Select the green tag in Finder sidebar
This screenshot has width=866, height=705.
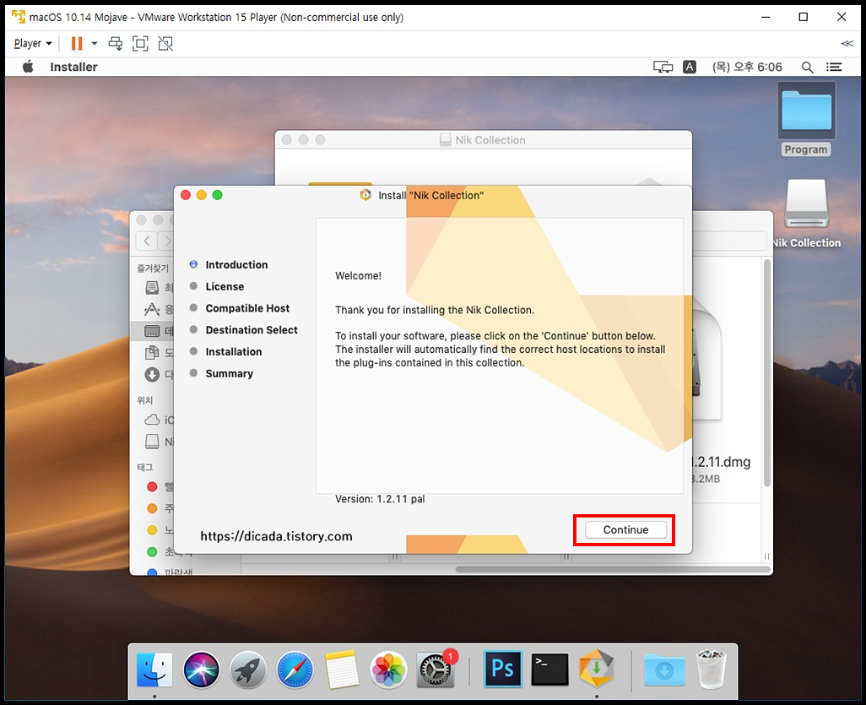coord(153,551)
